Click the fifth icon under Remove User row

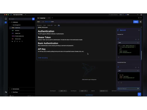point(22,41)
